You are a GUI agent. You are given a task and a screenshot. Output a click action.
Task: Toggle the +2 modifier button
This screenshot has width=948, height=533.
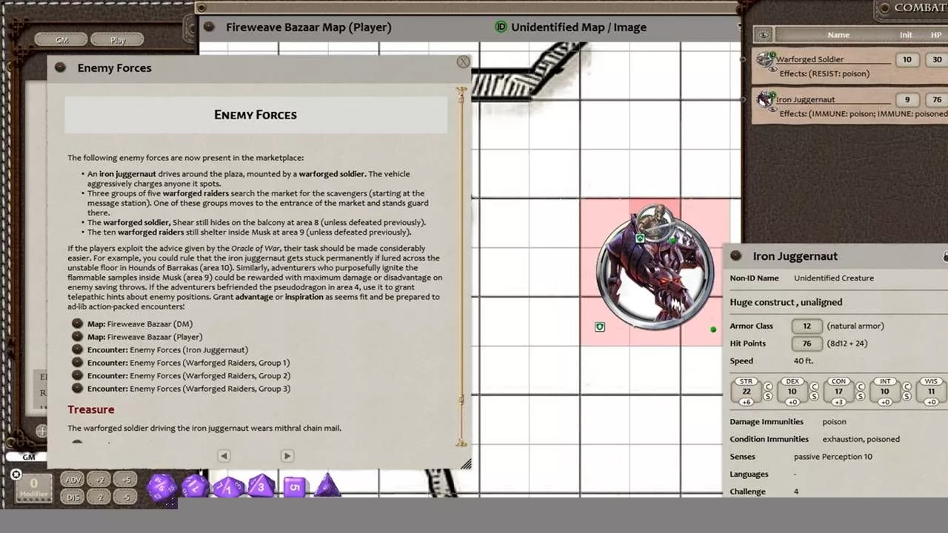(x=100, y=480)
